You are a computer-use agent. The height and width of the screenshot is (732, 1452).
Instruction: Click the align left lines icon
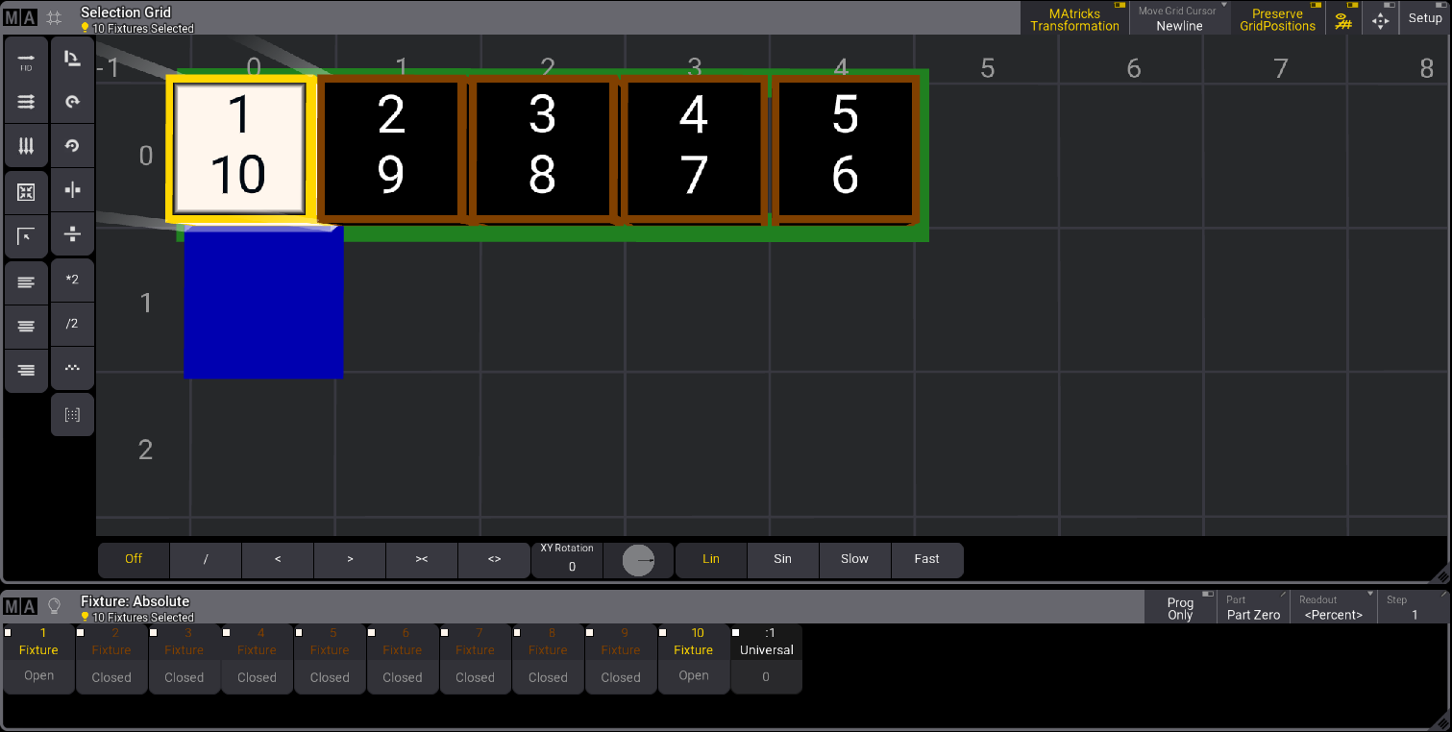pos(27,282)
